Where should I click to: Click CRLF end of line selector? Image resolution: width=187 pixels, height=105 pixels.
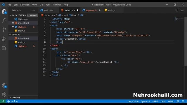pos(163,101)
